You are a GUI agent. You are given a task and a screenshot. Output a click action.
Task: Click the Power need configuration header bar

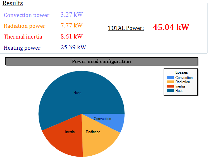click(102, 61)
